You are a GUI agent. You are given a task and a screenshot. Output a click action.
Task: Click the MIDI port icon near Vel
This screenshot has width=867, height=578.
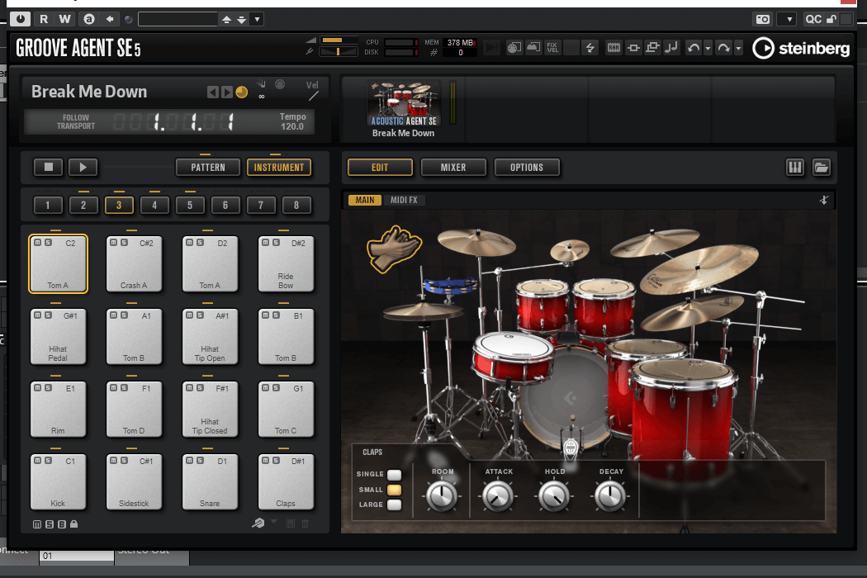pyautogui.click(x=281, y=84)
